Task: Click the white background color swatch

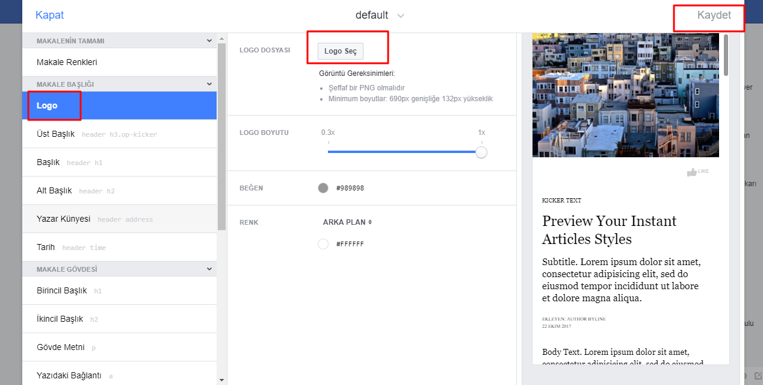Action: point(323,244)
